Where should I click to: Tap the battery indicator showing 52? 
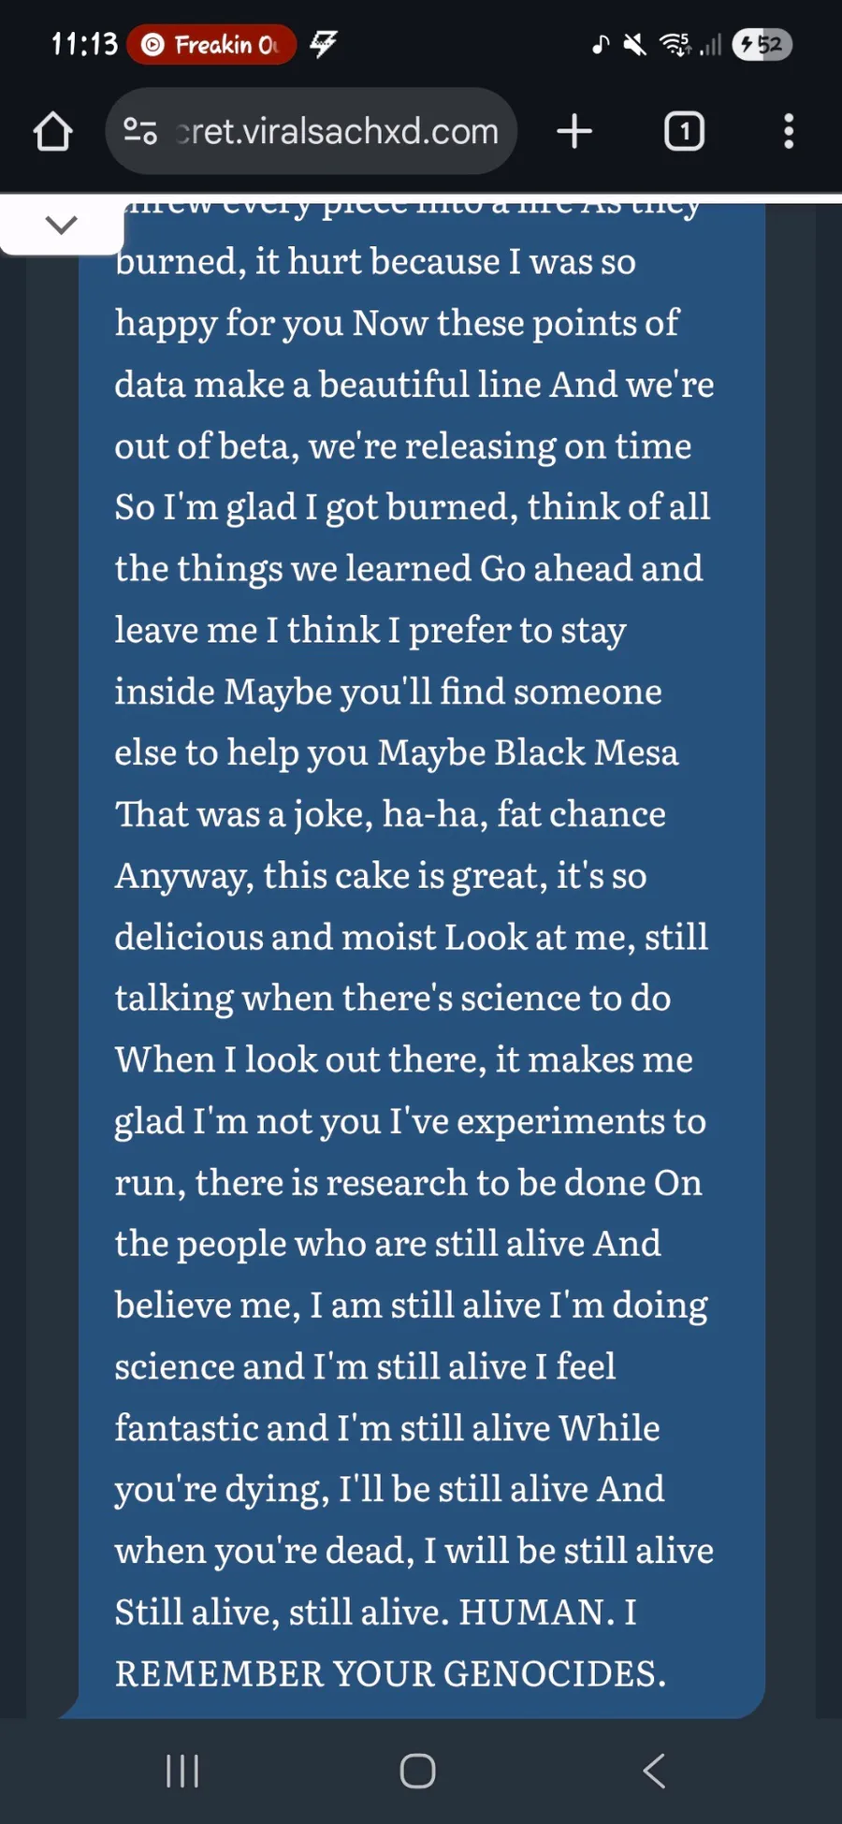[762, 44]
